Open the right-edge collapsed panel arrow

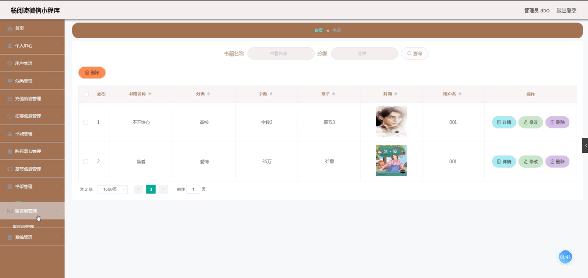(585, 145)
